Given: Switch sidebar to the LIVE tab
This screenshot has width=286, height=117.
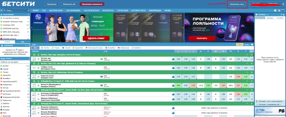Looking at the screenshot, I should (x=22, y=42).
